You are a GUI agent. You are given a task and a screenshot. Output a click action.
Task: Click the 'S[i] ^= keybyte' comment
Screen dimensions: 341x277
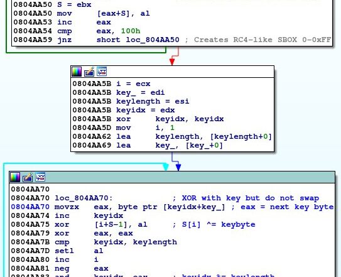(219, 224)
